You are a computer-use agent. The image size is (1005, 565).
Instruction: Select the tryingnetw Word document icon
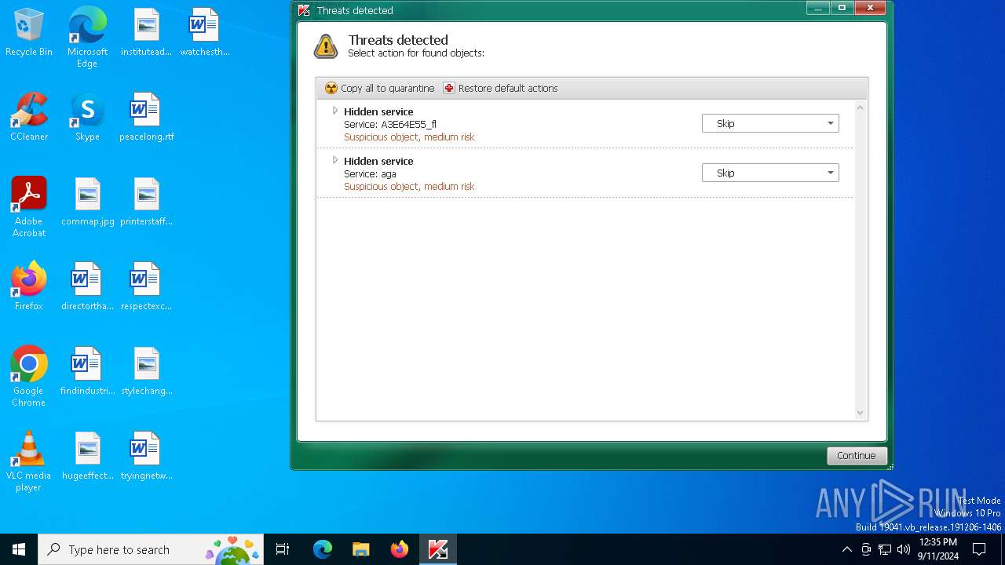[146, 456]
